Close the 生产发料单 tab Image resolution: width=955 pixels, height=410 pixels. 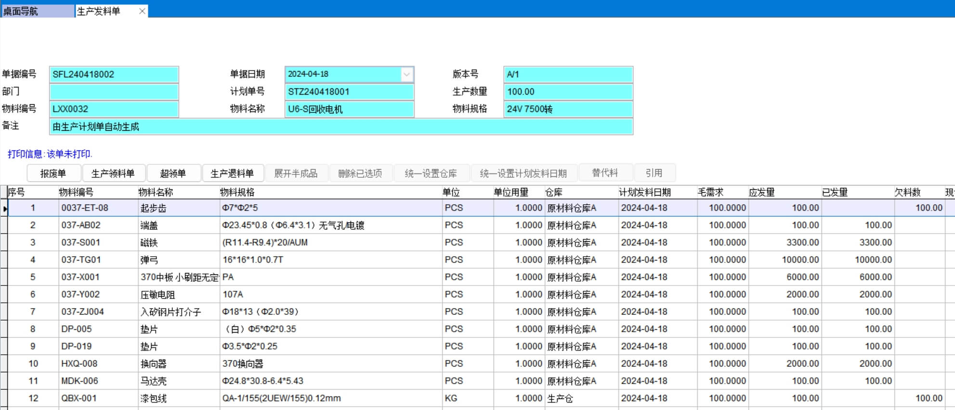tap(142, 11)
